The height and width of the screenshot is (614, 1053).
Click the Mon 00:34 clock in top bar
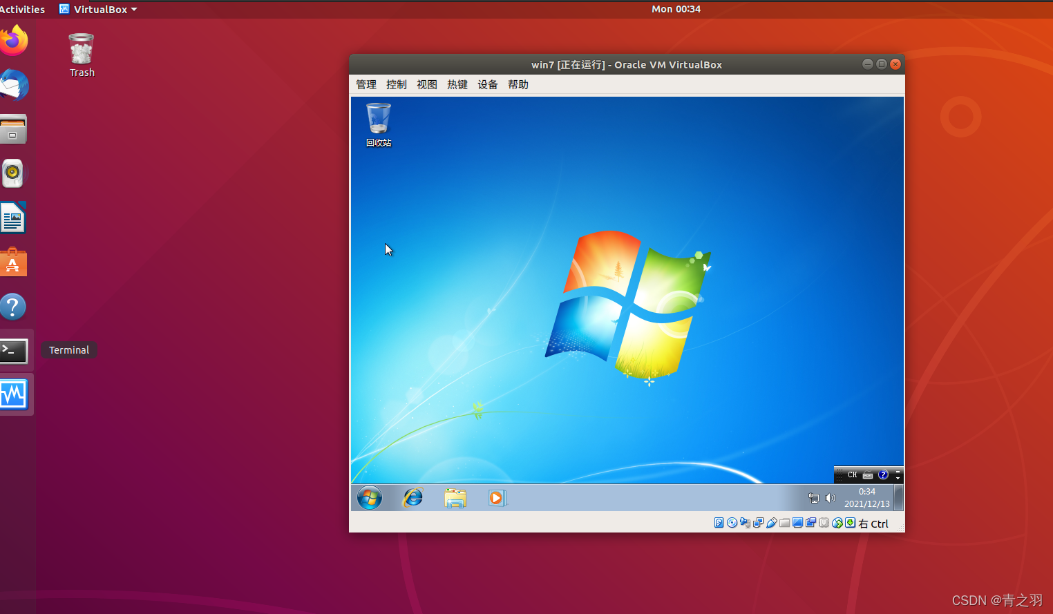pyautogui.click(x=676, y=9)
